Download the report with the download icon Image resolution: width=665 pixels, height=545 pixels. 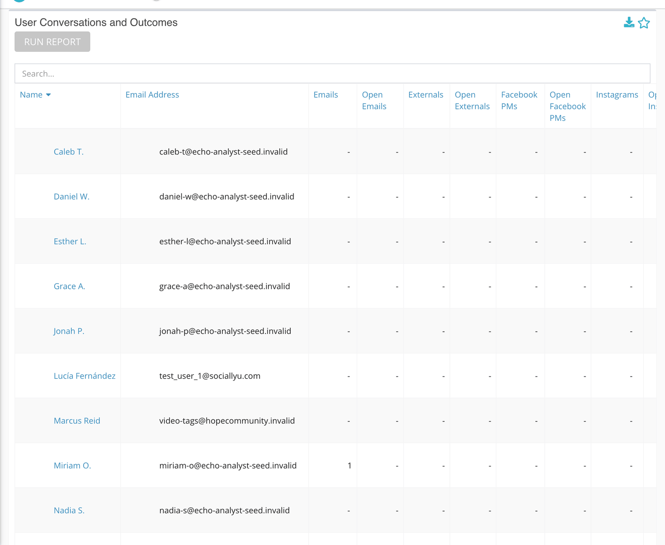click(x=629, y=22)
